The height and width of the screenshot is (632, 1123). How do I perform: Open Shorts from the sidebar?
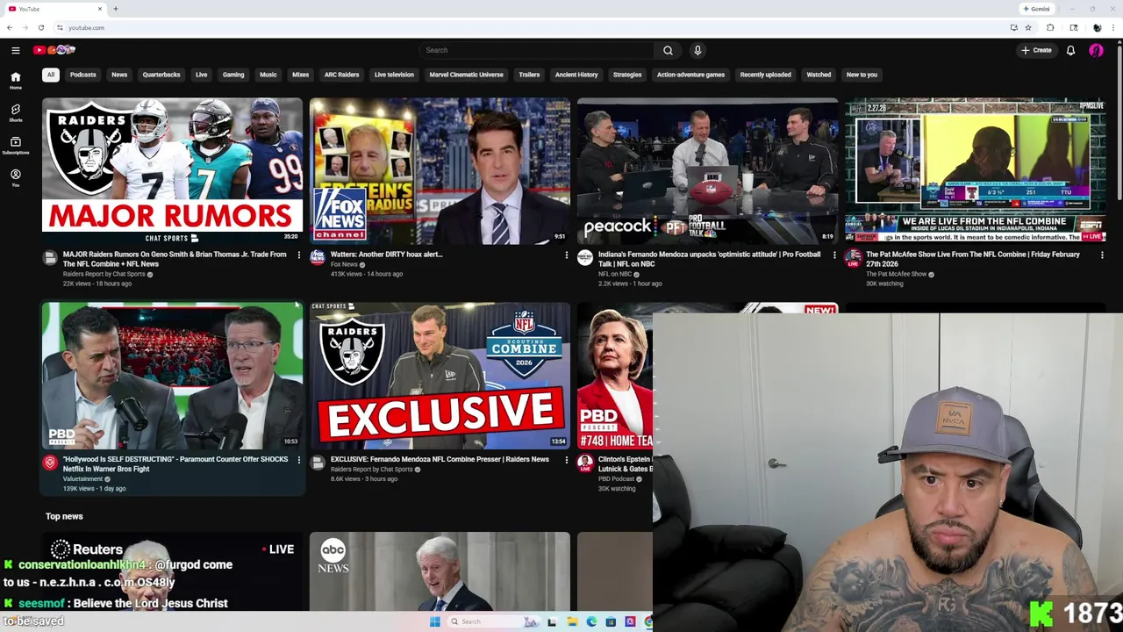15,112
